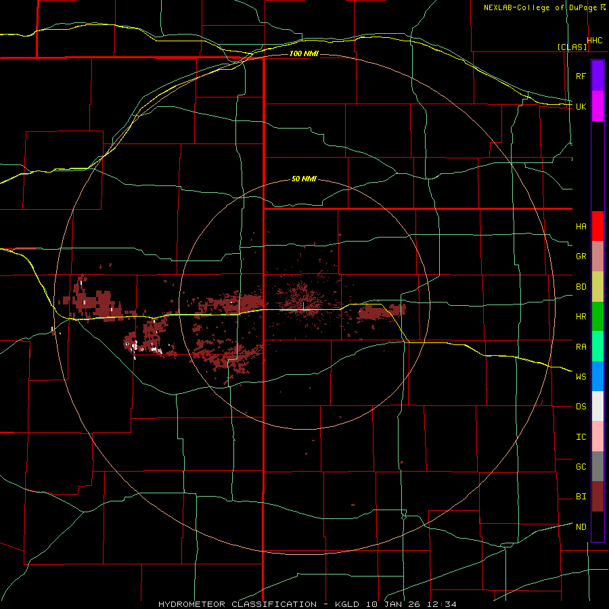Click the [CLAS] units label
609x609 pixels.
click(572, 47)
